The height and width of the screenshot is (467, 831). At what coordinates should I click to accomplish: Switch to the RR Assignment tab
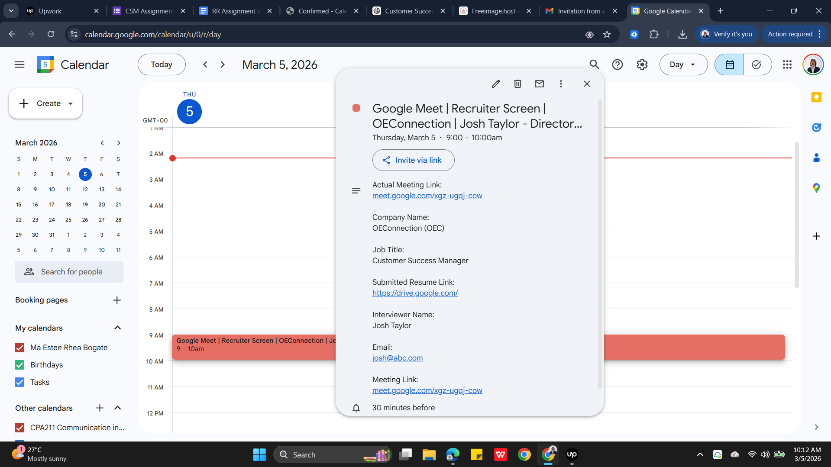click(x=236, y=11)
